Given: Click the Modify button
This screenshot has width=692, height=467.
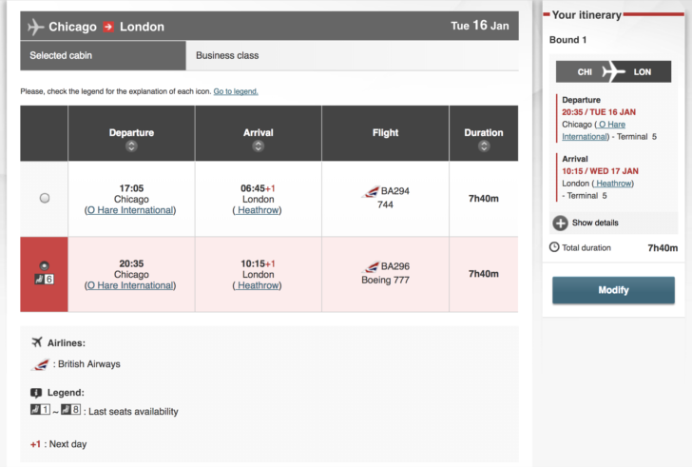Looking at the screenshot, I should click(613, 290).
